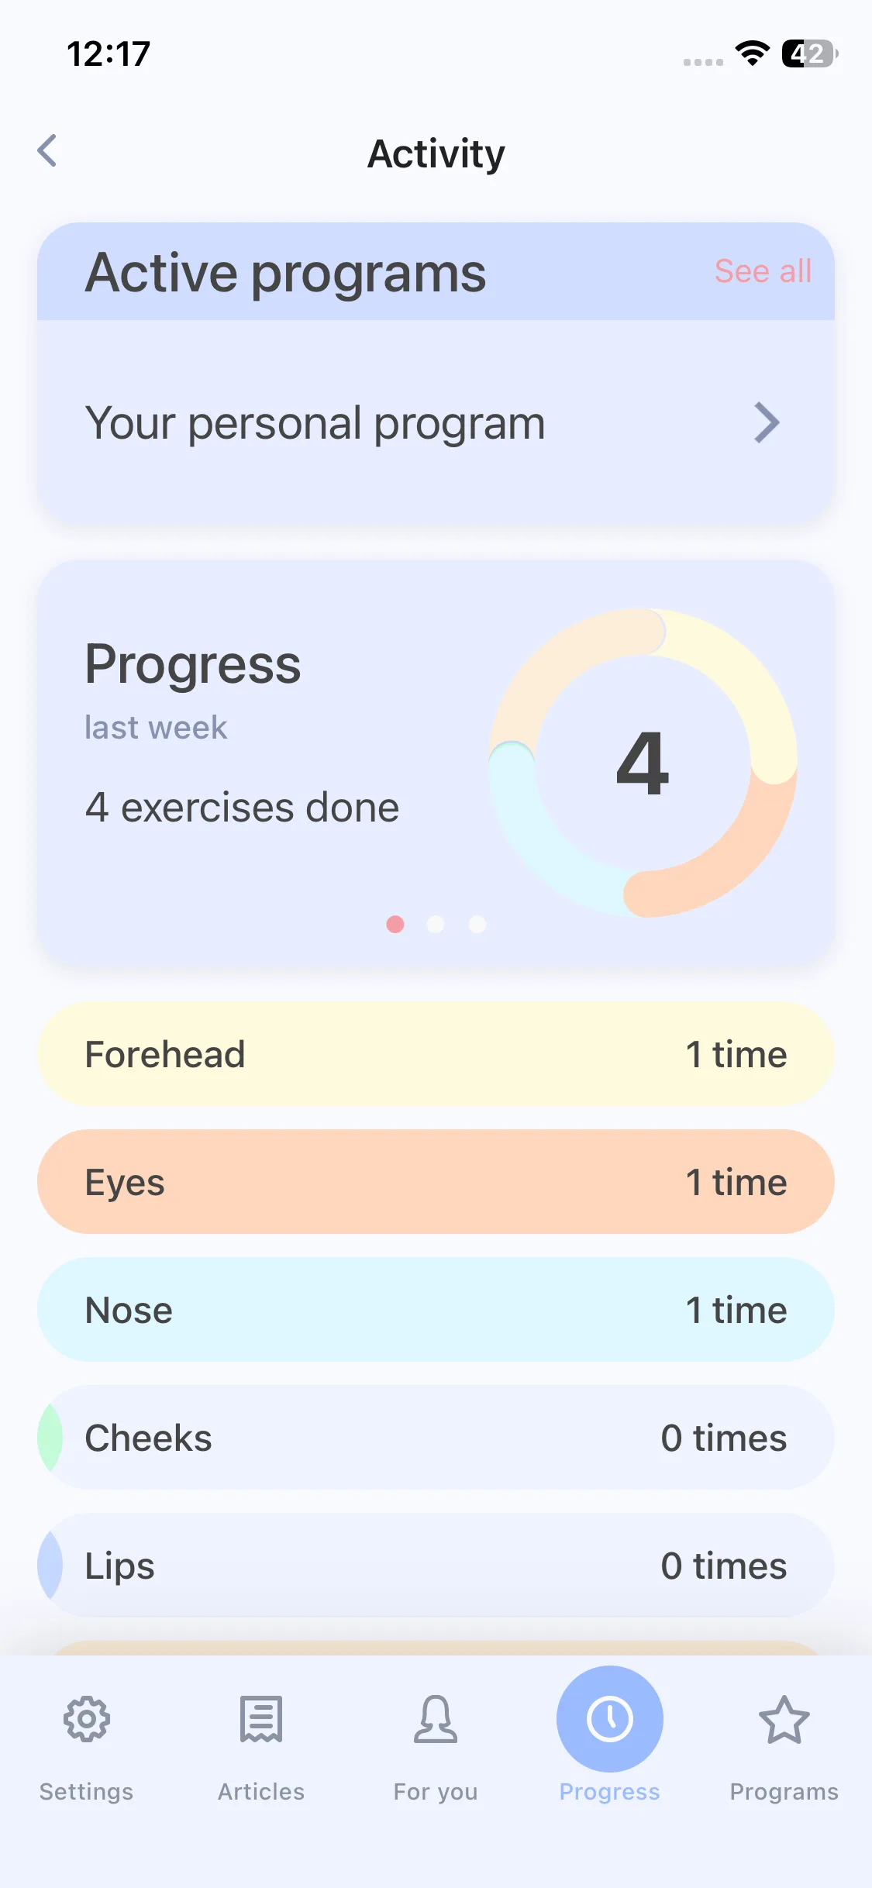Viewport: 872px width, 1888px height.
Task: Switch to third progress page dot
Action: click(477, 924)
